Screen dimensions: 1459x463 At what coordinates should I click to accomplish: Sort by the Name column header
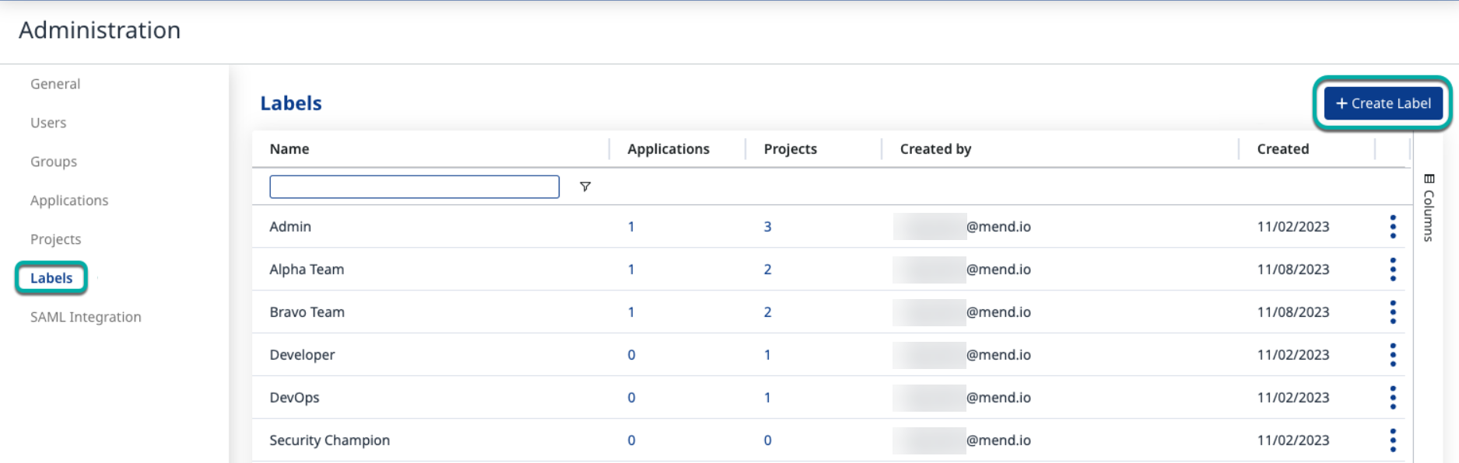tap(289, 149)
